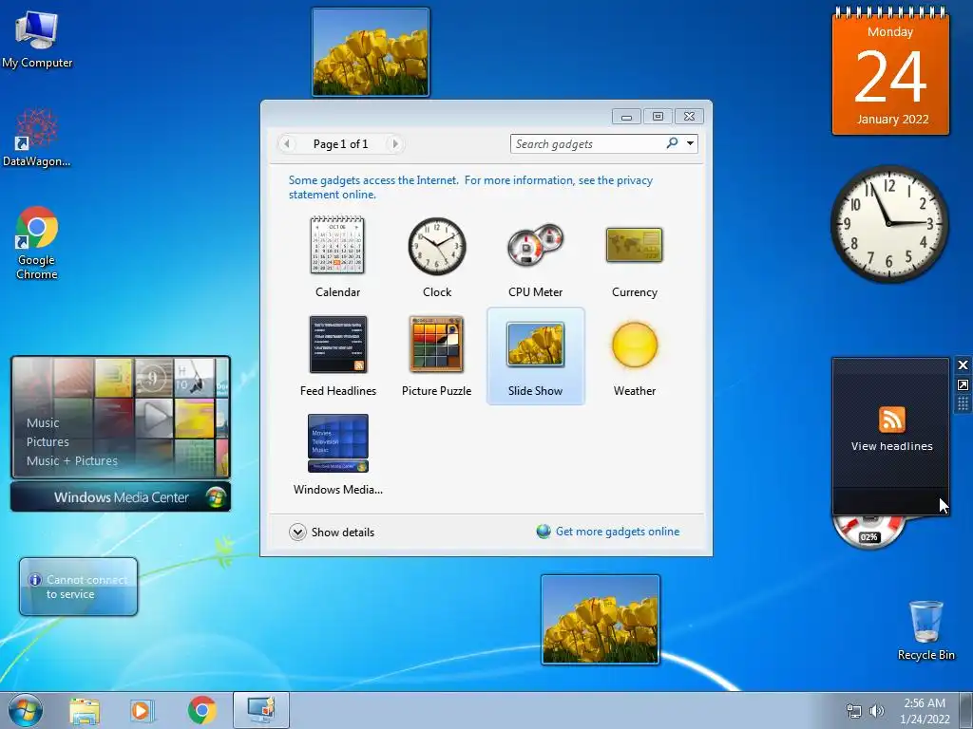973x729 pixels.
Task: Select the Weather gadget
Action: (x=634, y=356)
